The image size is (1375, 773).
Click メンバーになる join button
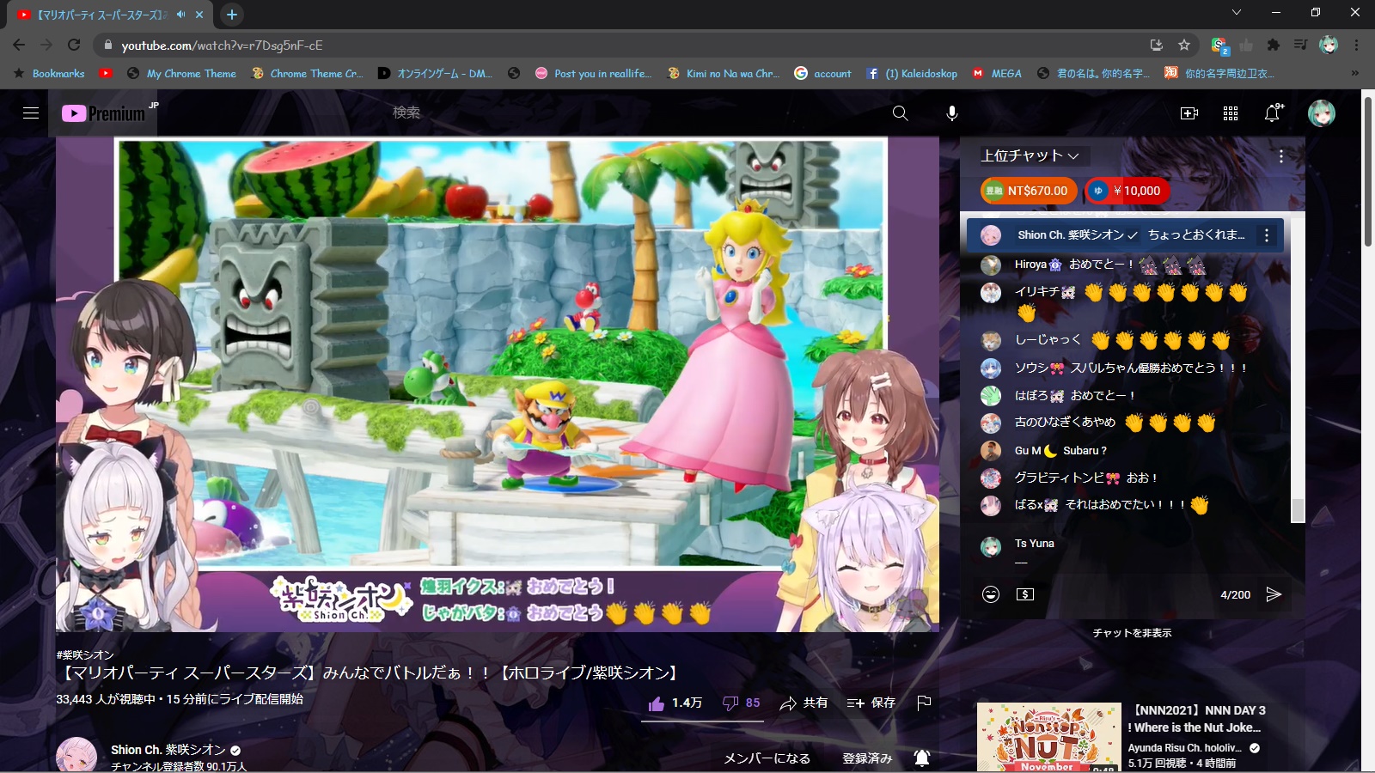[x=767, y=758]
